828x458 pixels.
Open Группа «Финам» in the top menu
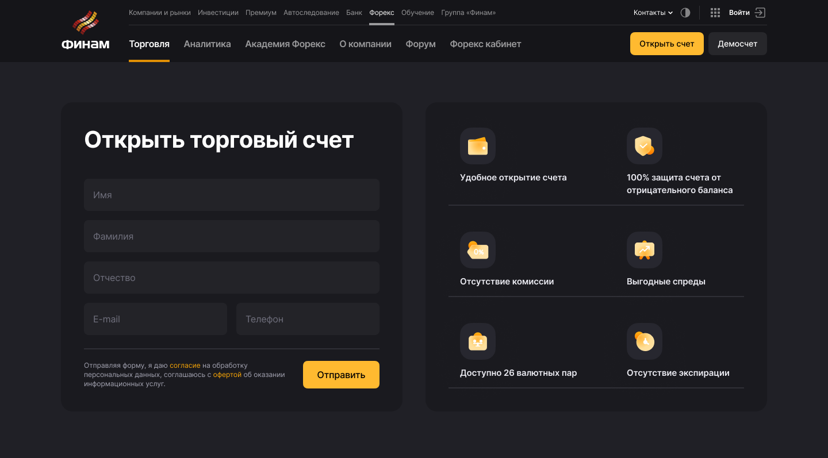click(468, 13)
